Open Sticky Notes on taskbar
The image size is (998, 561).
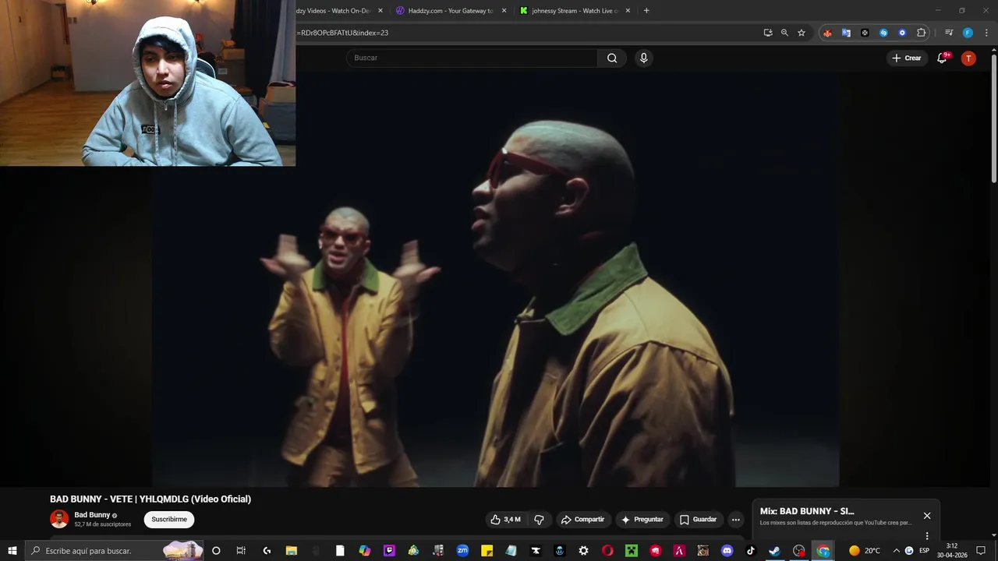tap(487, 551)
